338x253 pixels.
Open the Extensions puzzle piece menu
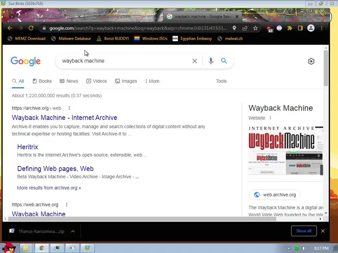[290, 28]
